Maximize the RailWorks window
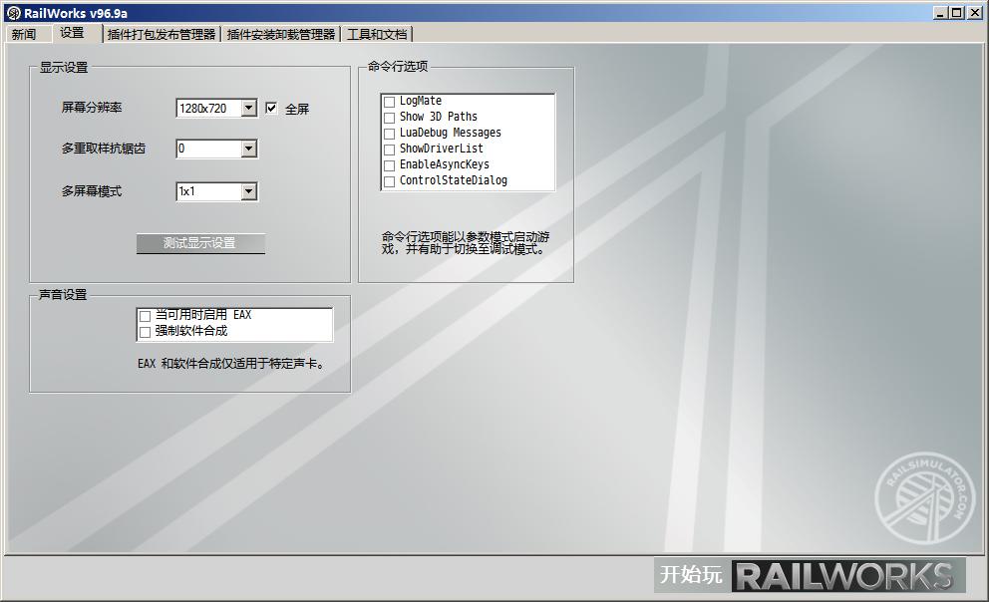The width and height of the screenshot is (989, 602). pyautogui.click(x=957, y=13)
